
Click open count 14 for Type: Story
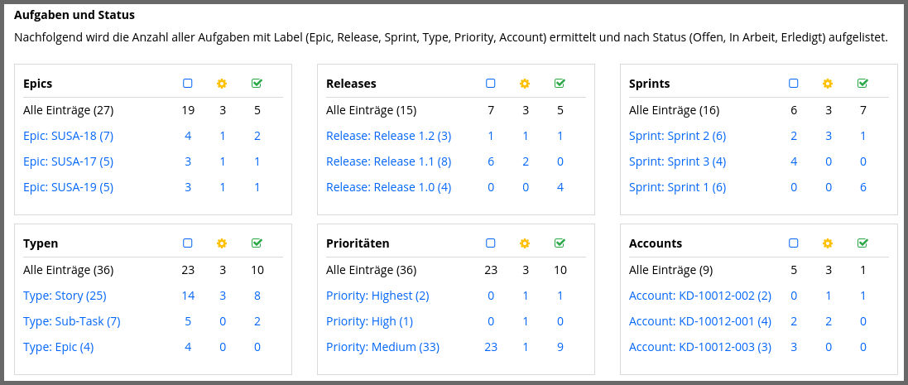tap(188, 296)
